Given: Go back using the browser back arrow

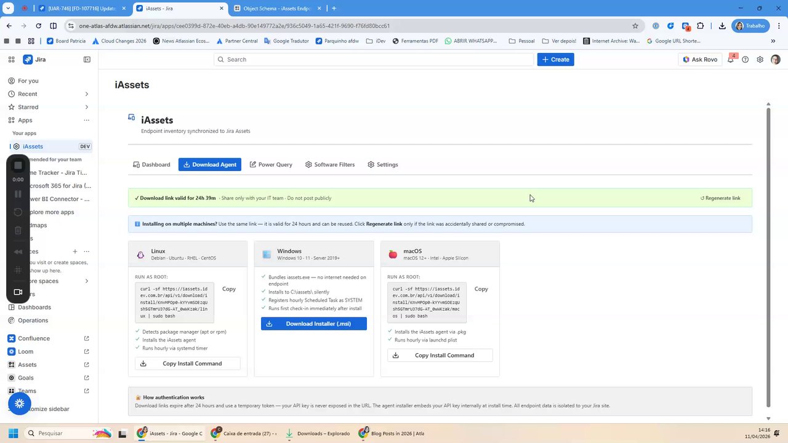Looking at the screenshot, I should pos(9,26).
